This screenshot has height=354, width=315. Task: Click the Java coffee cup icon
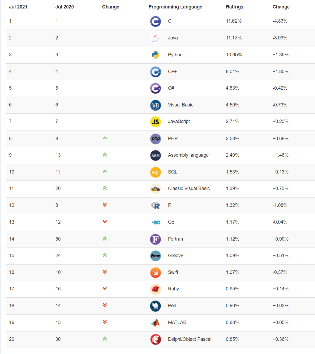155,38
